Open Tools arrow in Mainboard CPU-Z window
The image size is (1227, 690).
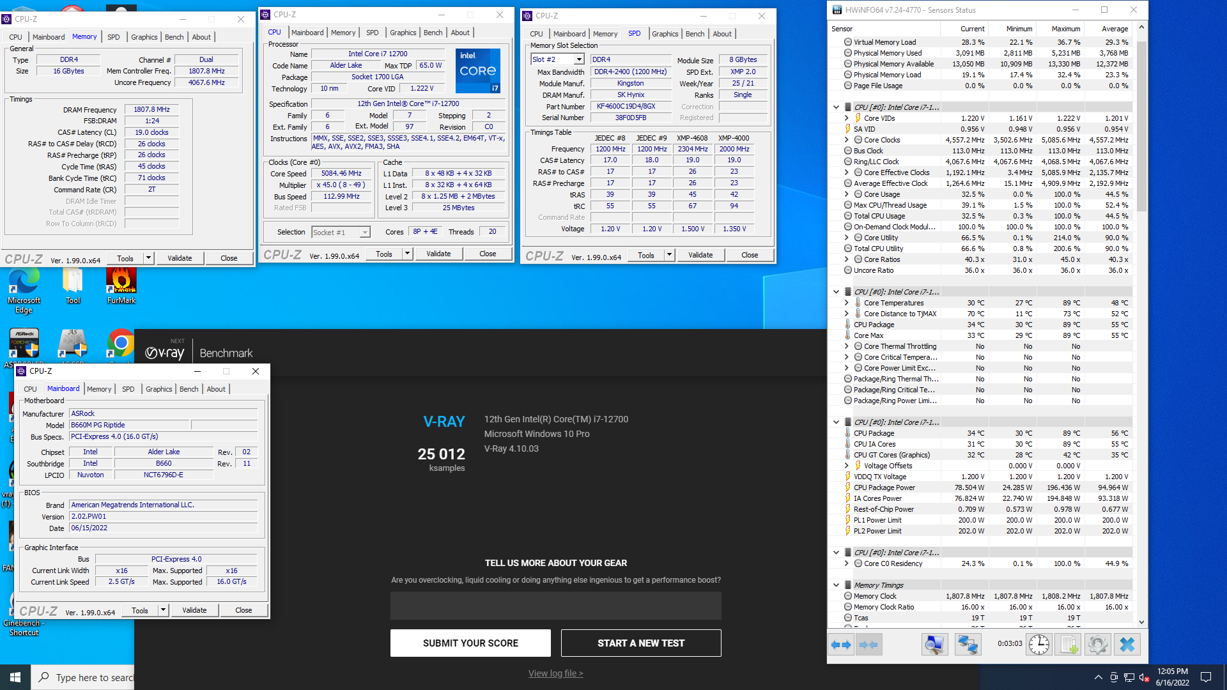163,610
